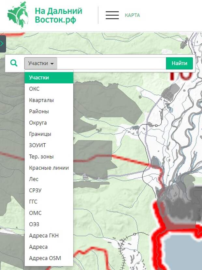Select Красные линии search type
202x270 pixels.
(x=49, y=168)
